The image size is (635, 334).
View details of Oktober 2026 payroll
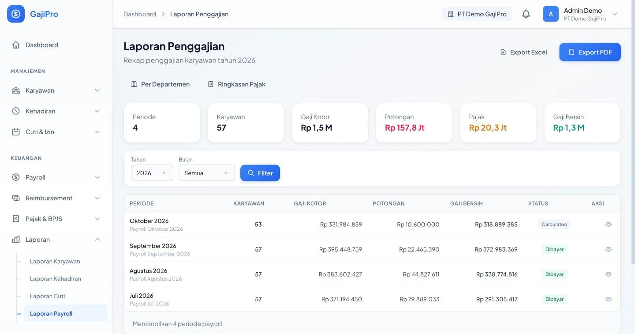tap(609, 225)
